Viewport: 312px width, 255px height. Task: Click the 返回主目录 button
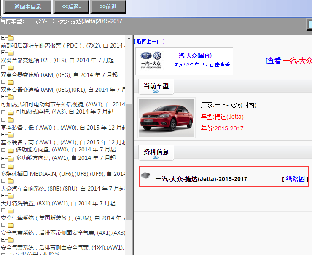[x=27, y=7]
